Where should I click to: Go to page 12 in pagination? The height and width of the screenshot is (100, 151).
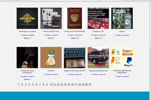coord(58,84)
